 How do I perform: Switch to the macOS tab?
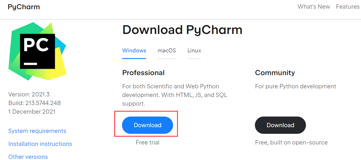pyautogui.click(x=167, y=51)
